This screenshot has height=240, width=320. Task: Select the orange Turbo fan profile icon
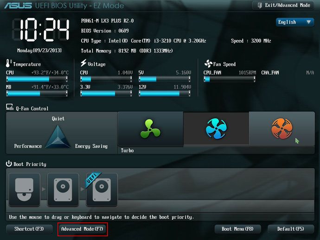tap(282, 129)
